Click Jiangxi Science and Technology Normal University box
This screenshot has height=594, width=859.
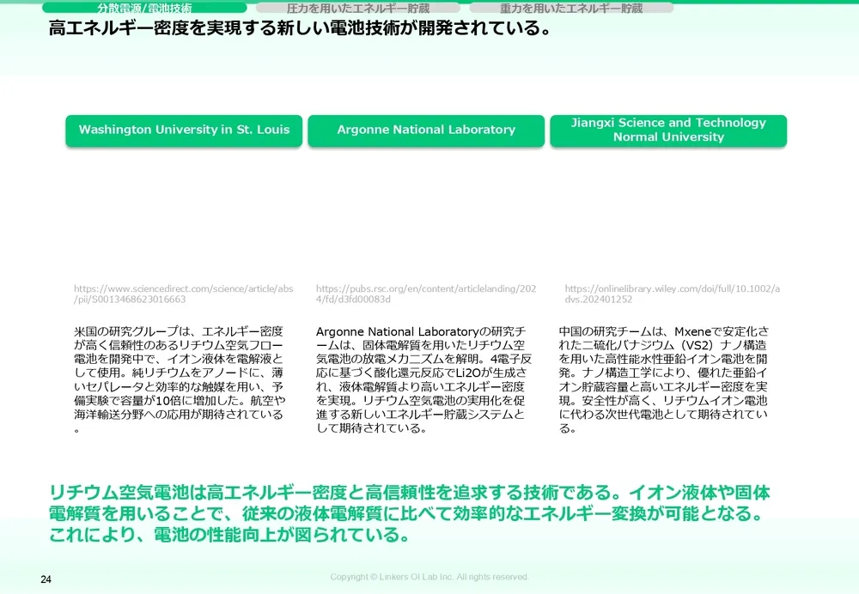tap(668, 130)
